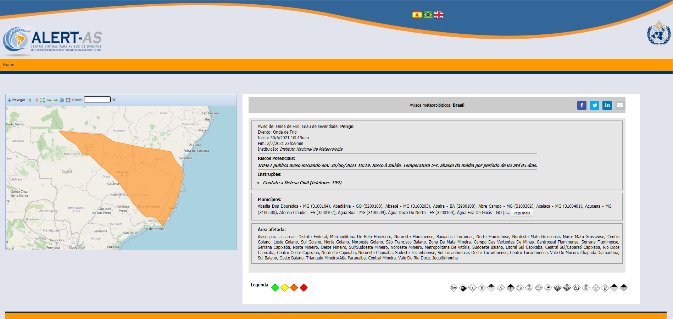Click the red severity legend diamond
Viewport: 673px width, 319px height.
click(x=304, y=288)
